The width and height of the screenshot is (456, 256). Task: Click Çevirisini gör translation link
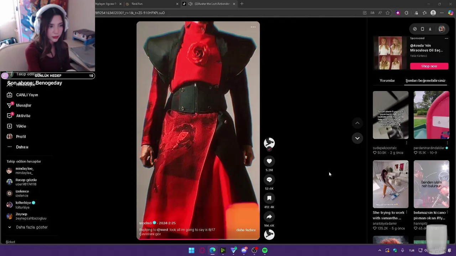point(150,234)
